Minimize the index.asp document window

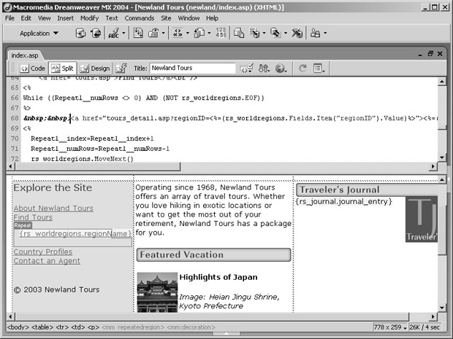point(420,54)
